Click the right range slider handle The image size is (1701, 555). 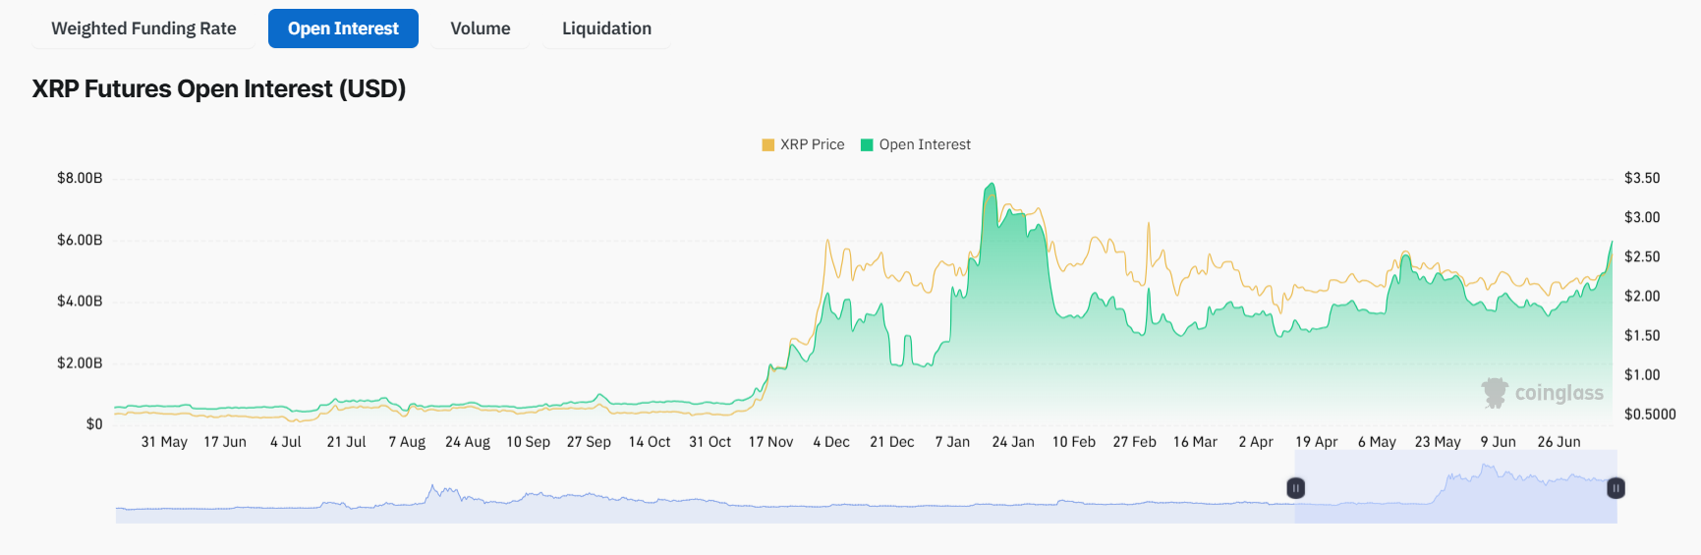click(1615, 488)
